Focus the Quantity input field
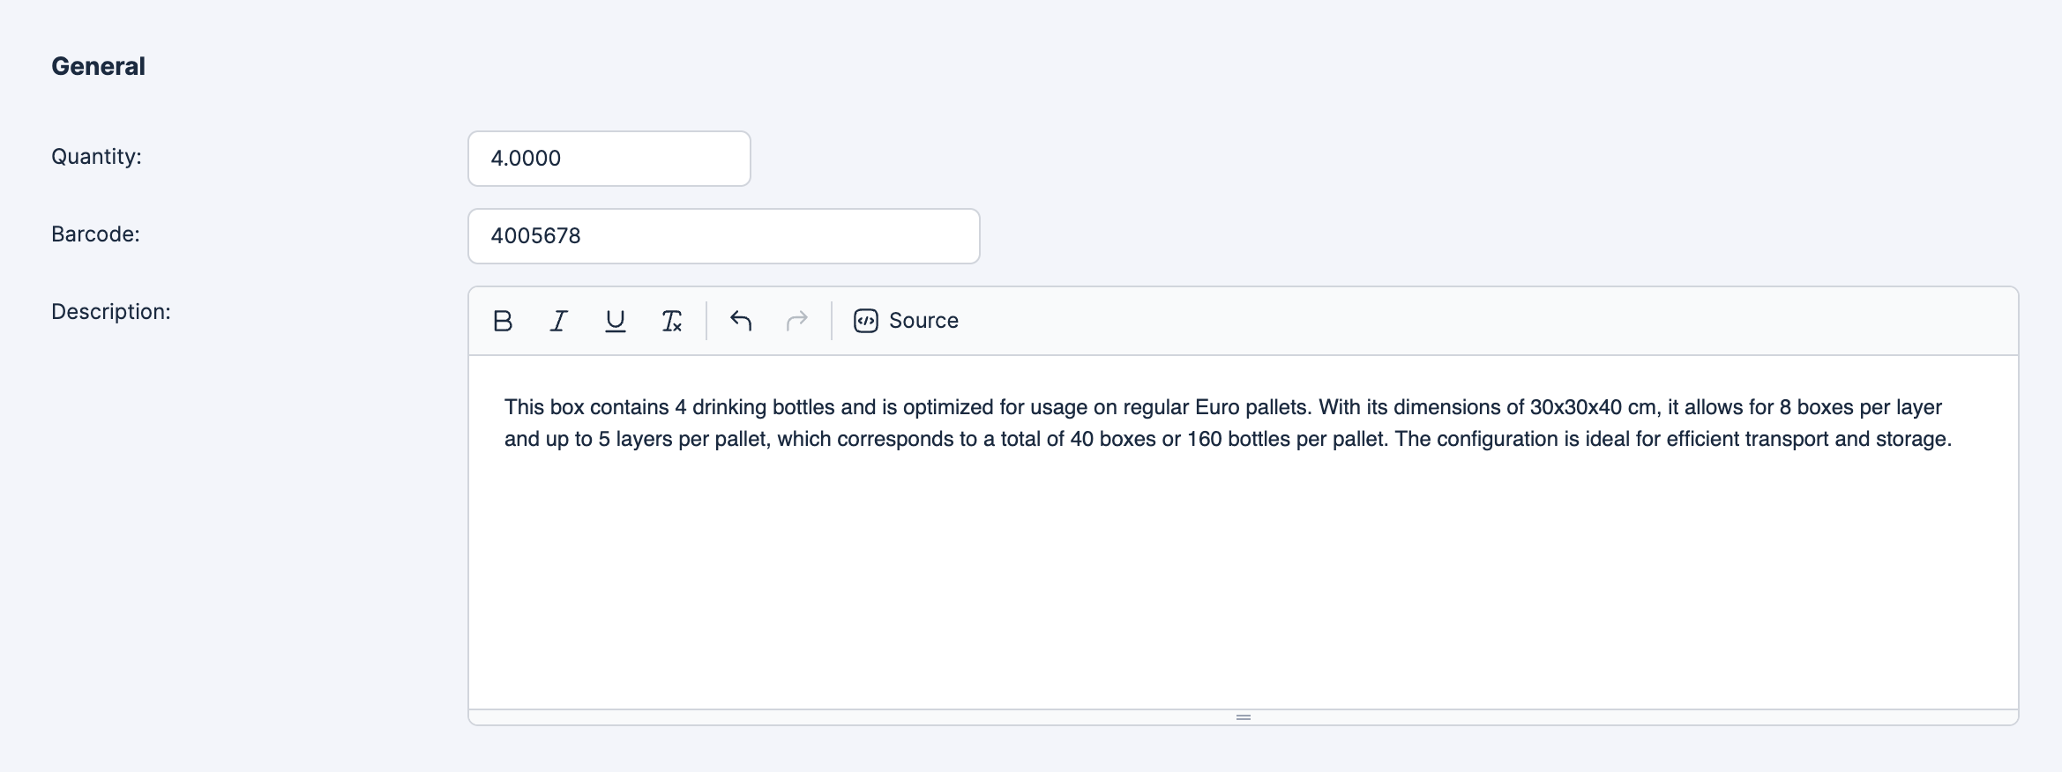Viewport: 2062px width, 772px height. click(609, 159)
